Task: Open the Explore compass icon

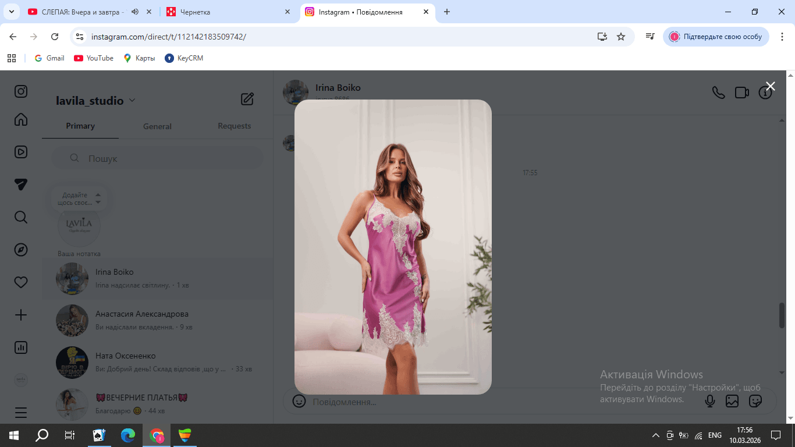Action: (21, 250)
